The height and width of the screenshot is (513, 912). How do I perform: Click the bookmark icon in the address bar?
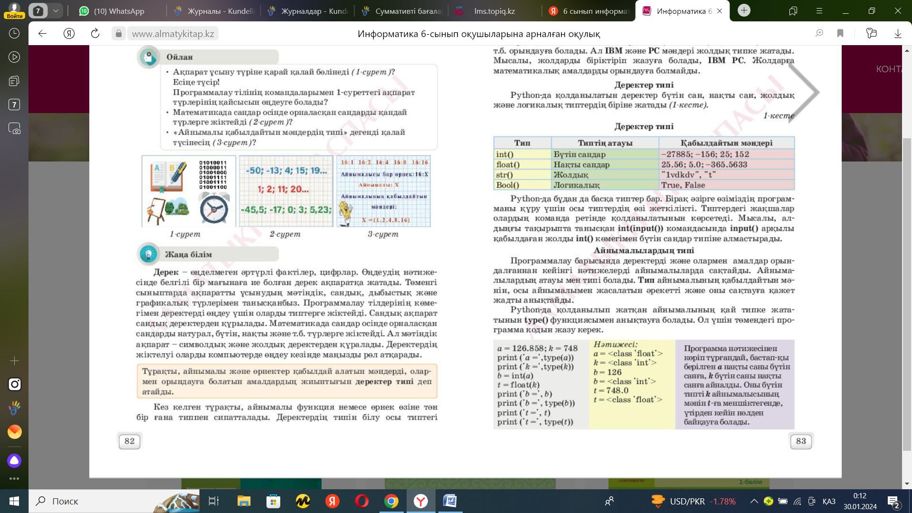tap(840, 33)
